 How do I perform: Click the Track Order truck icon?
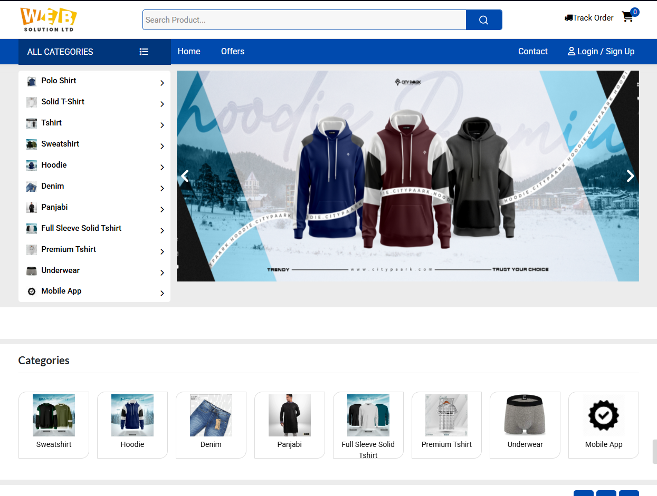click(568, 18)
